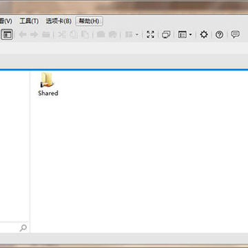Click the speech bubble feedback icon
This screenshot has width=248, height=248.
[x=235, y=34]
